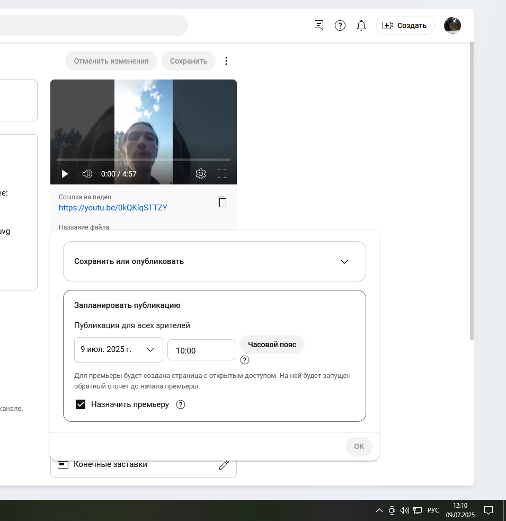Click the '10:00' time input field
This screenshot has width=506, height=521.
coord(201,350)
